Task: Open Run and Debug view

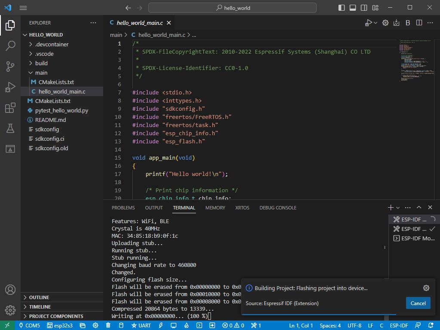Action: (10, 87)
